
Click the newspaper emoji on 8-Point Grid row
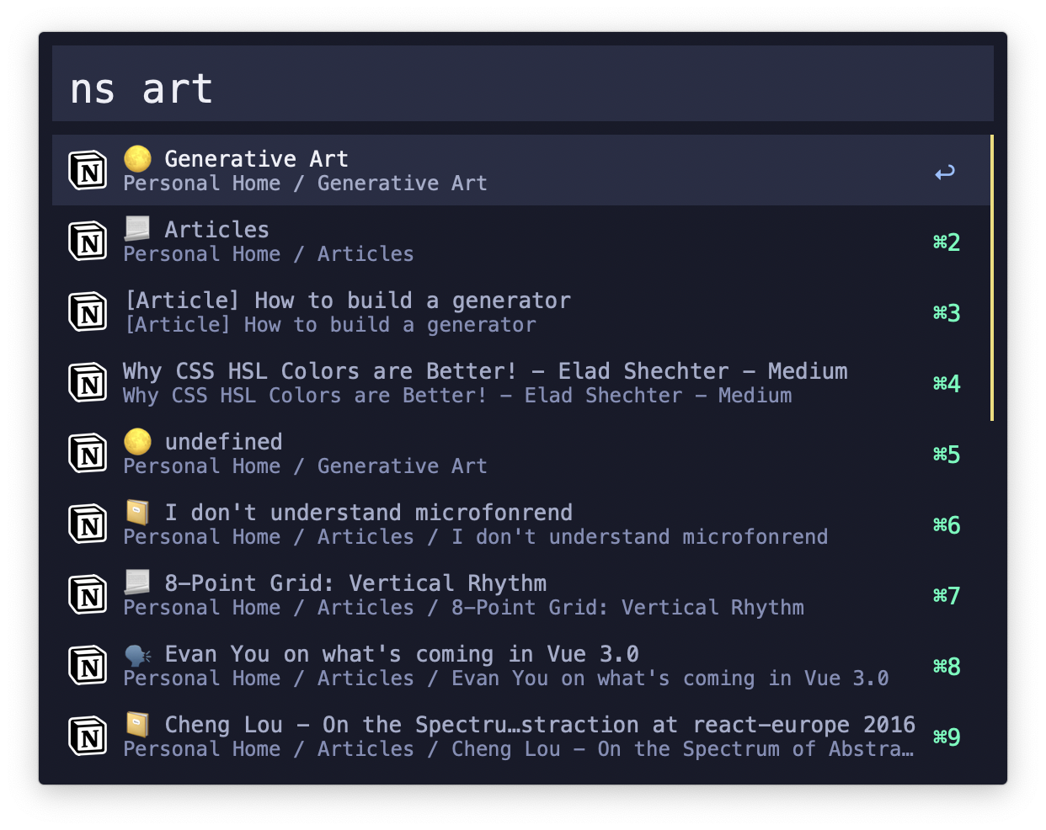(136, 583)
